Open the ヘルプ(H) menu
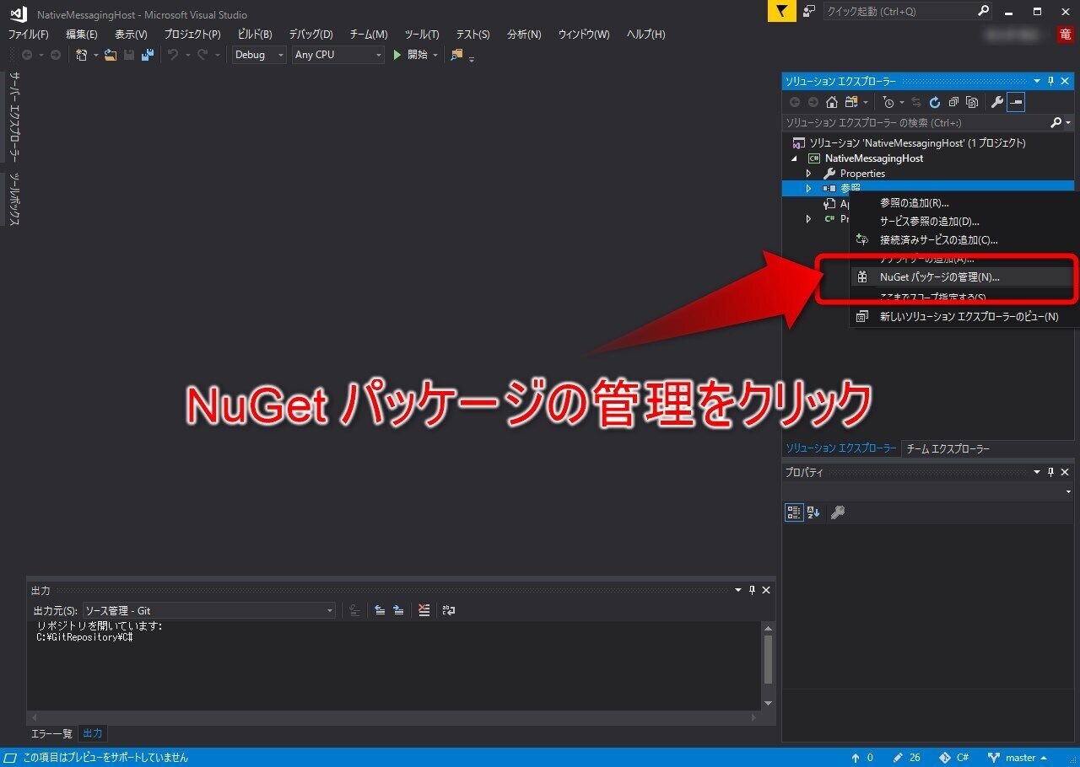 point(645,35)
